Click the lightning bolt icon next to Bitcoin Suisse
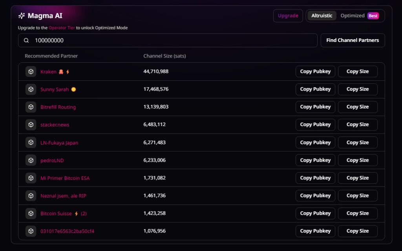Image resolution: width=402 pixels, height=251 pixels. point(77,214)
